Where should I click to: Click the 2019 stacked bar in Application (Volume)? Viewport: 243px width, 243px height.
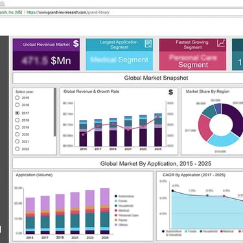(60, 214)
